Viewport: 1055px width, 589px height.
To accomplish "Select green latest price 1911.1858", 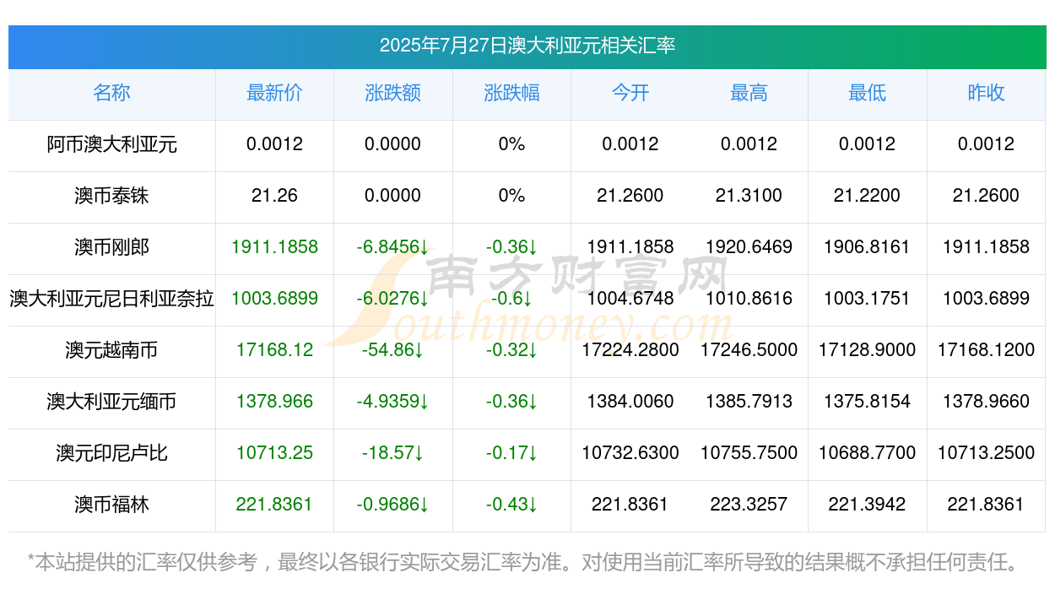I will click(x=274, y=247).
